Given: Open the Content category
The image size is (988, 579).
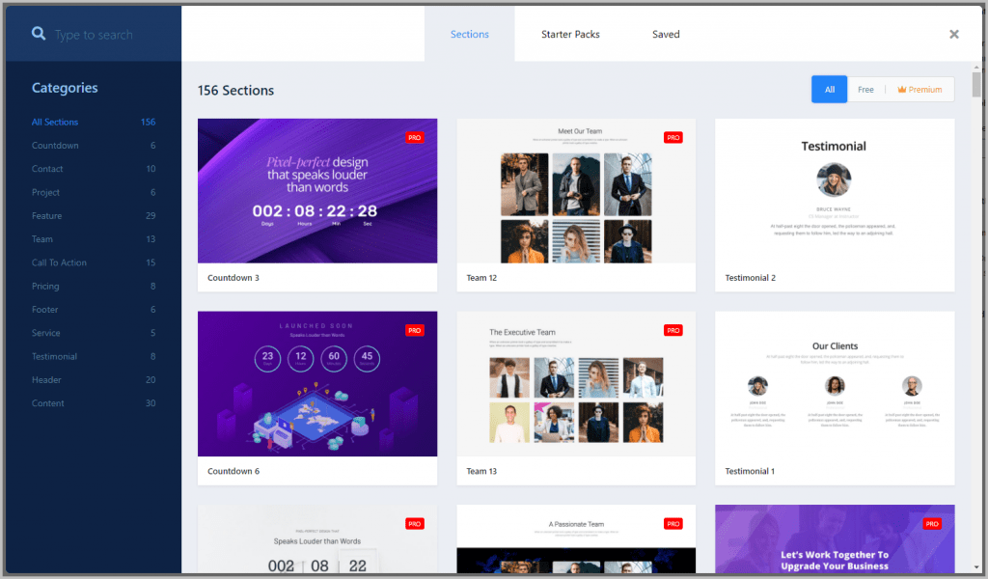Looking at the screenshot, I should pyautogui.click(x=94, y=403).
